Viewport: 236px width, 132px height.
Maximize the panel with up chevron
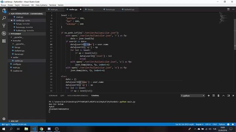[x=223, y=95]
